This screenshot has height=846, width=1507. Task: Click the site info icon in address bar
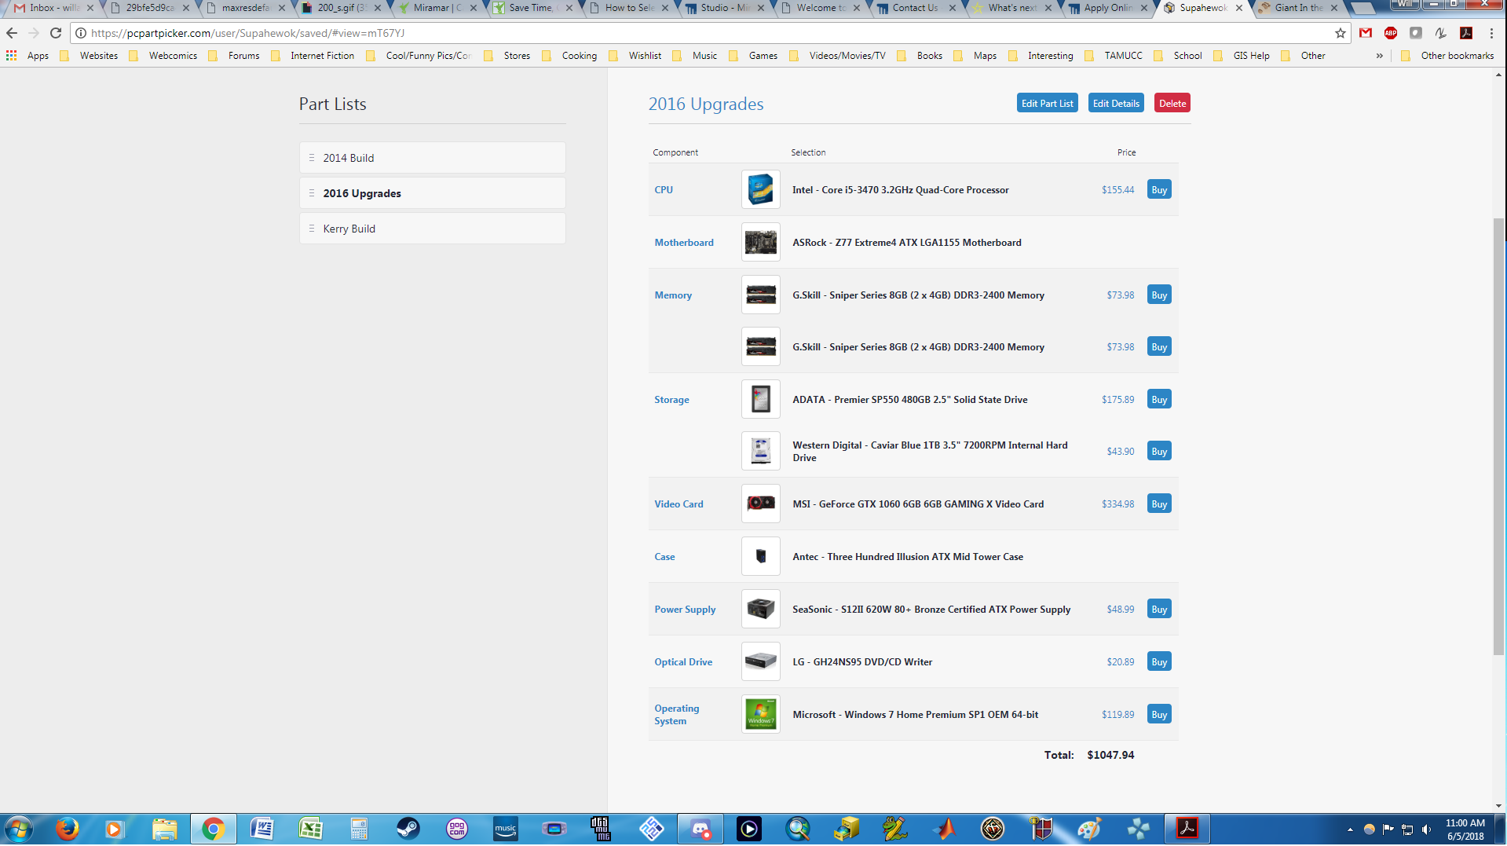click(81, 33)
